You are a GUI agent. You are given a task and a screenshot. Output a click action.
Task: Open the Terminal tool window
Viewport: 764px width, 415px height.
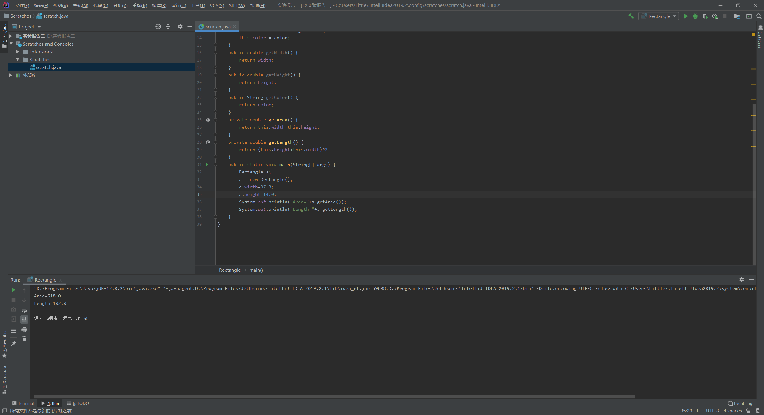(23, 403)
